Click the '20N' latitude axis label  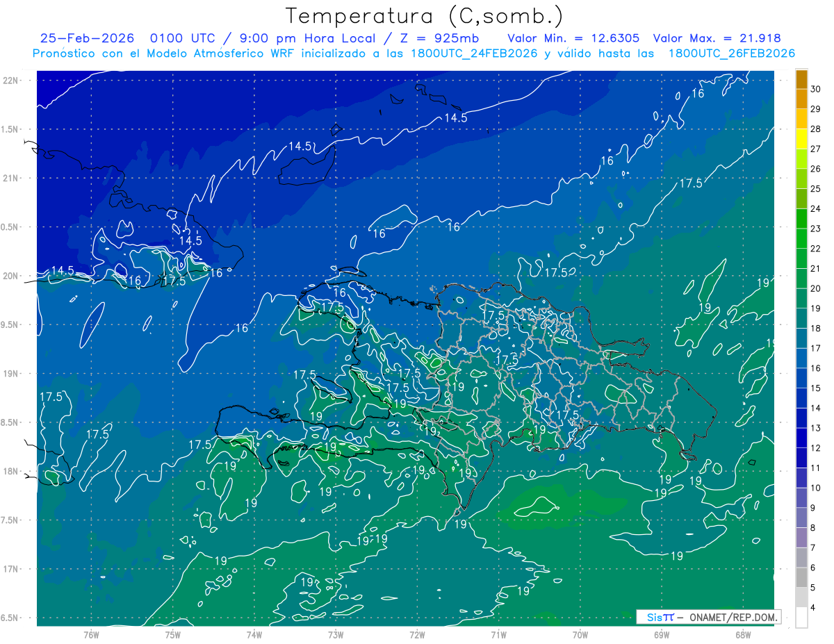(12, 276)
